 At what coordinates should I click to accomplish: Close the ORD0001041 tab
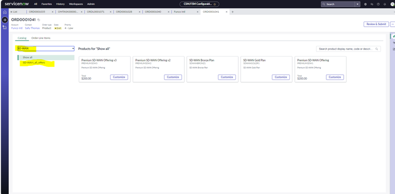tap(227, 12)
